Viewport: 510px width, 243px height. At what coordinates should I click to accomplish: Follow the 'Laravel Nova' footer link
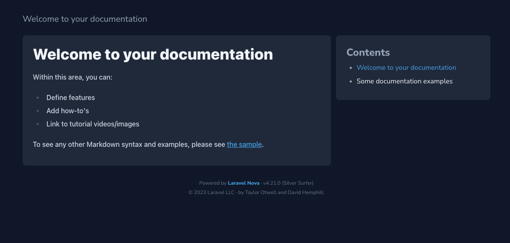click(243, 183)
